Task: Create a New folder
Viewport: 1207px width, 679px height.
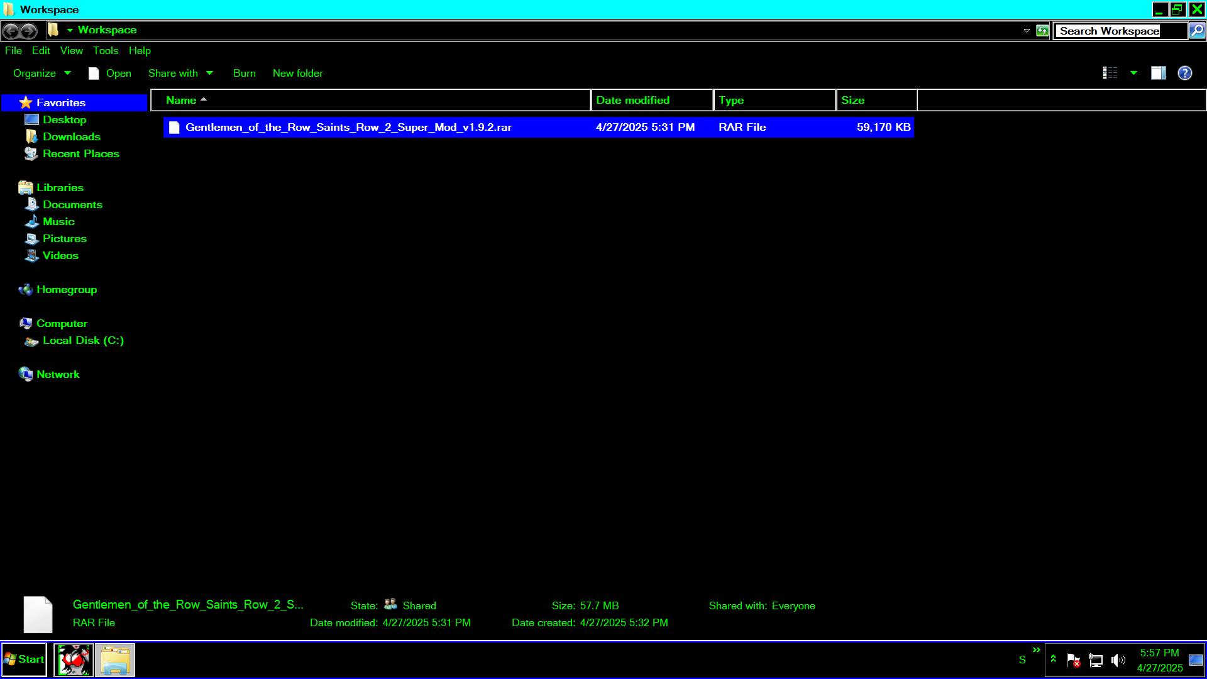Action: [298, 73]
